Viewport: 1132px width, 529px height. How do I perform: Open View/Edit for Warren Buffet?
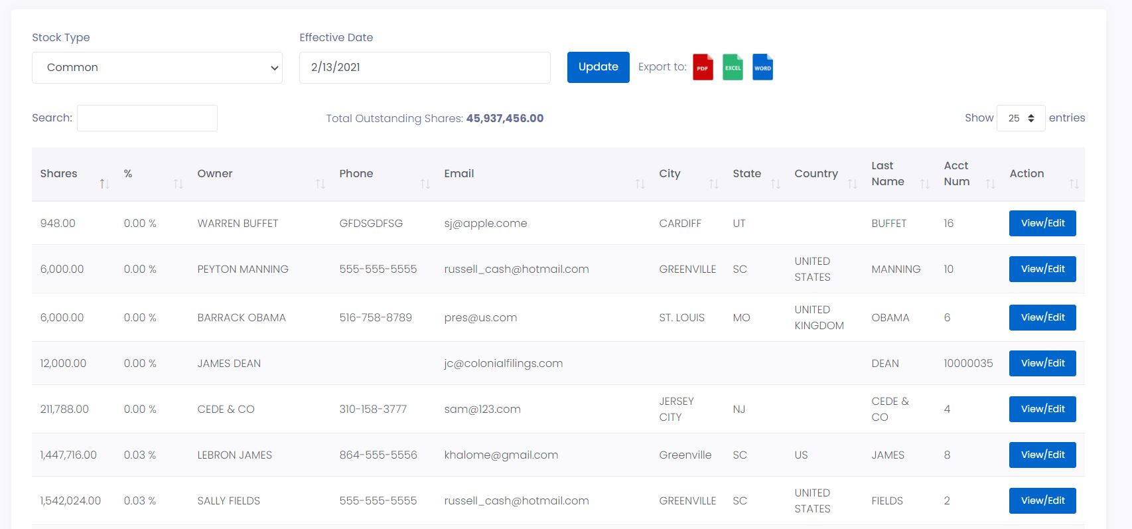[1042, 223]
